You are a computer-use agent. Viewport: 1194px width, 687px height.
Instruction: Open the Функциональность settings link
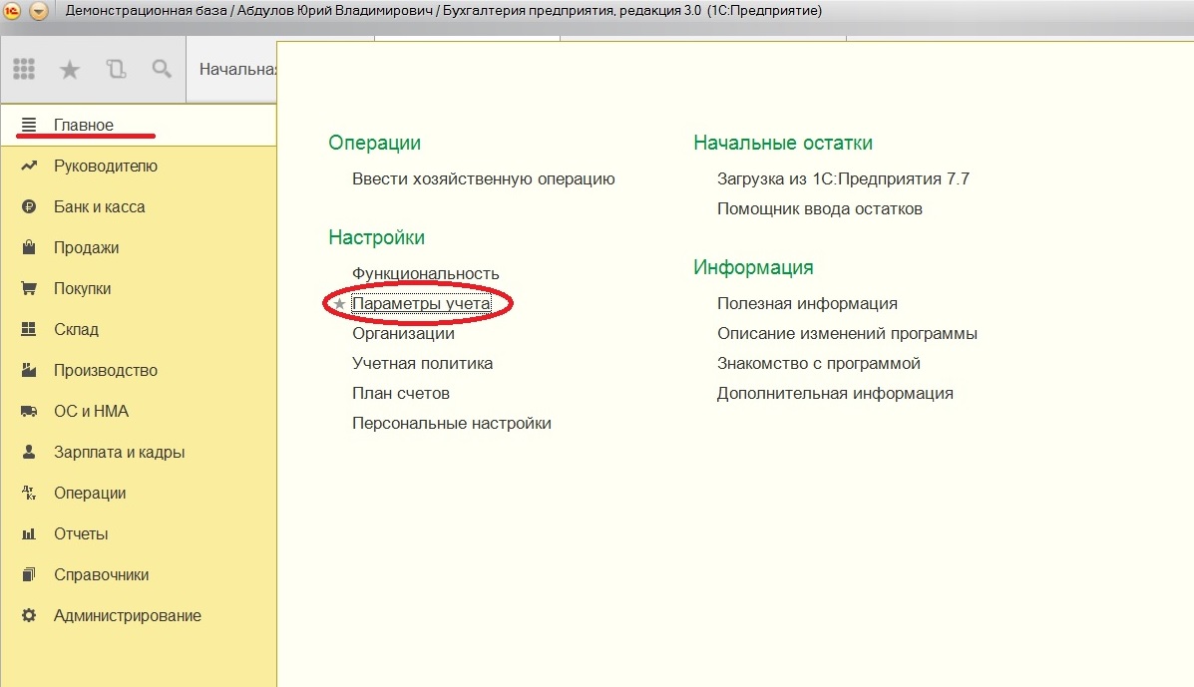tap(426, 273)
